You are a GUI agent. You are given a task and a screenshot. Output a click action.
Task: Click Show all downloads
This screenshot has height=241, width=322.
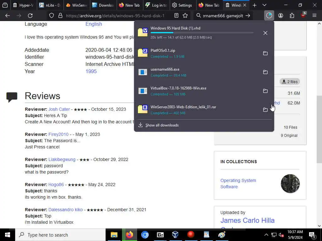162,125
